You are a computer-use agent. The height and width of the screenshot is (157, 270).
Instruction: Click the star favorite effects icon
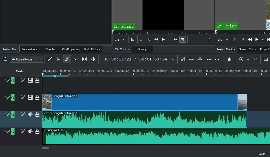click(x=229, y=59)
